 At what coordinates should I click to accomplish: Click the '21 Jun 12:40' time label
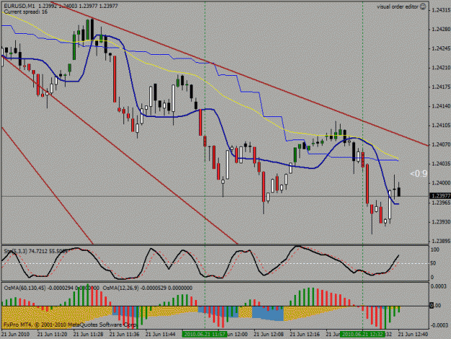pos(413,335)
